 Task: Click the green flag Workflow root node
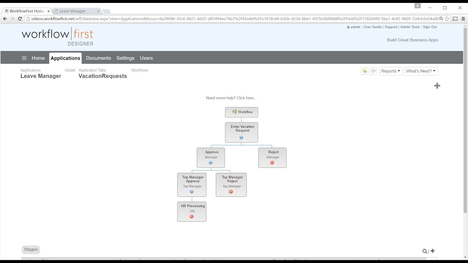click(241, 112)
